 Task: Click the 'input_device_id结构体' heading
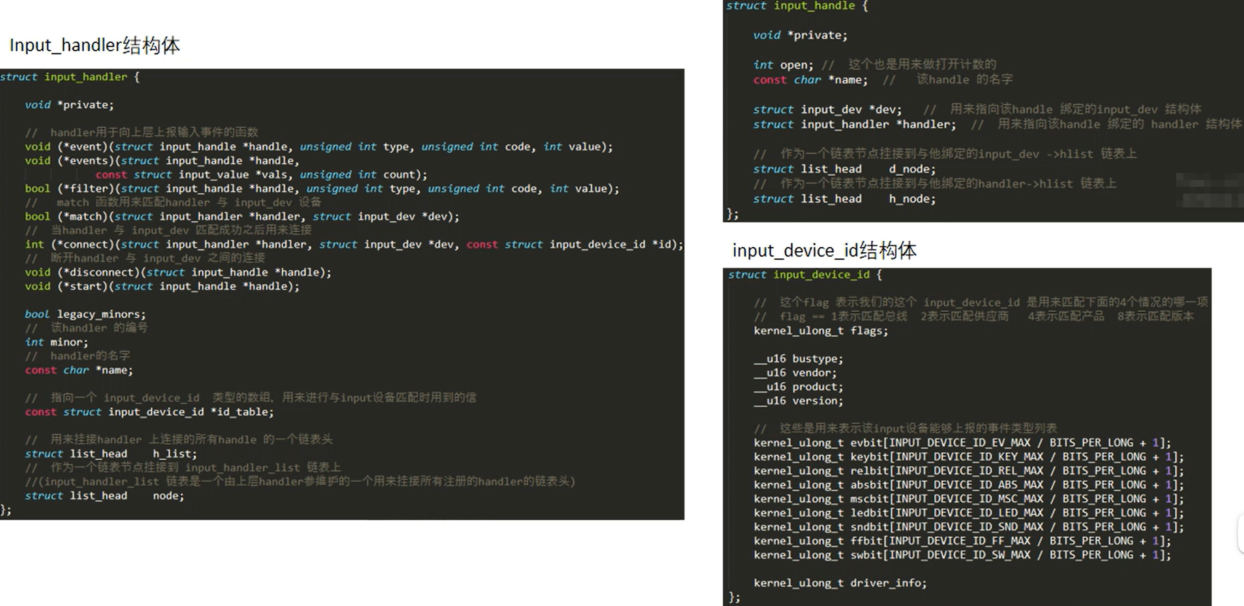tap(824, 250)
